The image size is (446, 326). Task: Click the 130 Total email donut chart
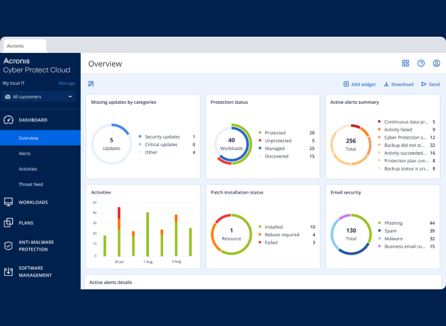(x=351, y=234)
